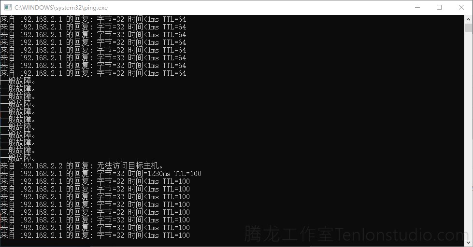This screenshot has width=473, height=247.
Task: Click the bottommost TTL=100 reply line
Action: pyautogui.click(x=95, y=235)
